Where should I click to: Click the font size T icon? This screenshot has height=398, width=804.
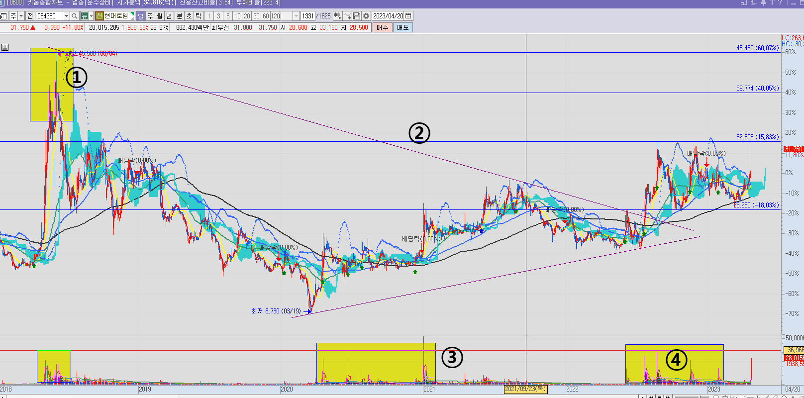point(772,2)
